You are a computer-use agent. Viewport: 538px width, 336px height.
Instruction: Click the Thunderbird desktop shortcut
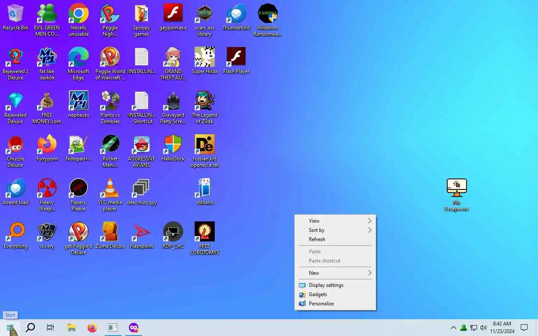tap(236, 18)
